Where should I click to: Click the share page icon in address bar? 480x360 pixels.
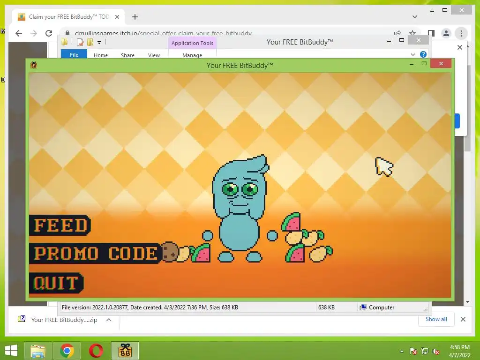397,33
